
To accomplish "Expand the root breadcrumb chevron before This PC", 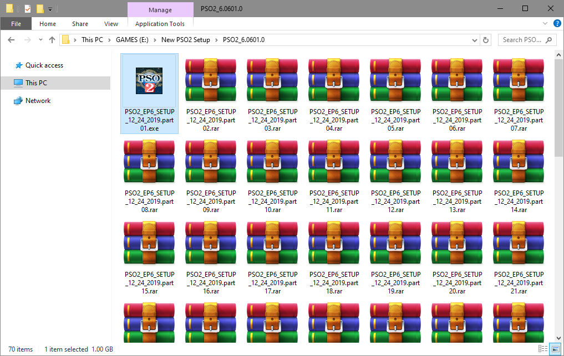I will tap(75, 40).
